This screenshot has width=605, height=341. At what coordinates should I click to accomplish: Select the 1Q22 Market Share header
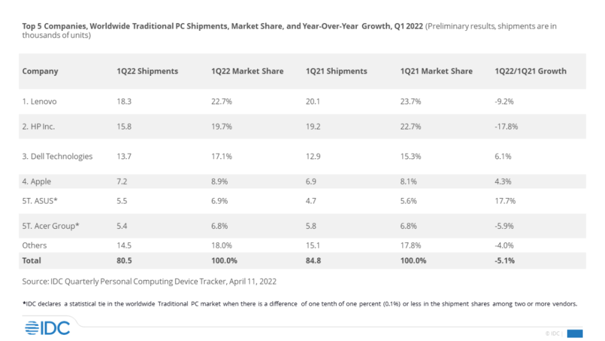point(247,71)
